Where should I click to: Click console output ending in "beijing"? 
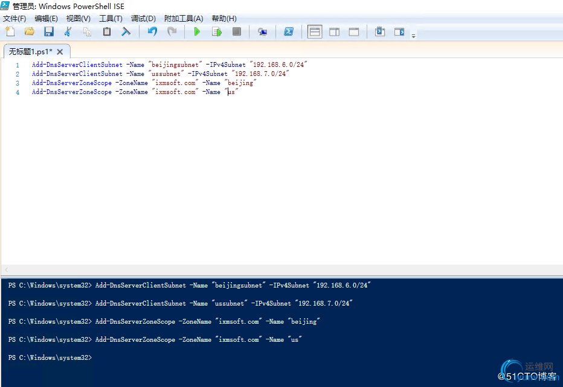tap(164, 321)
